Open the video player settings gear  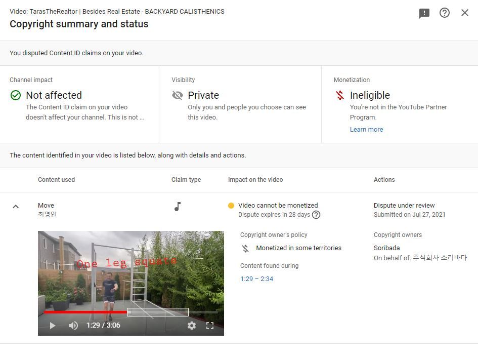tap(191, 326)
